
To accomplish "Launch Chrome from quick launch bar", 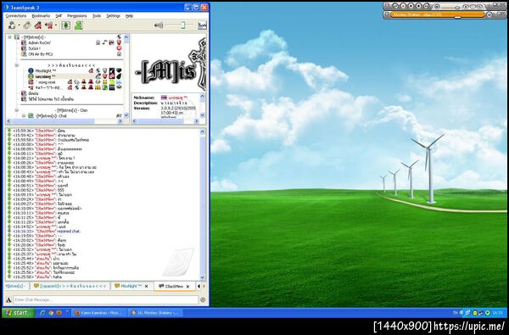I will (51, 313).
